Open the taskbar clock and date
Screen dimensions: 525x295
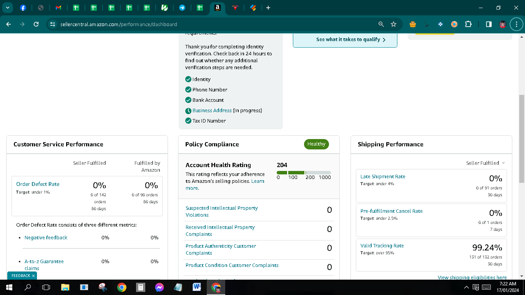coord(508,287)
